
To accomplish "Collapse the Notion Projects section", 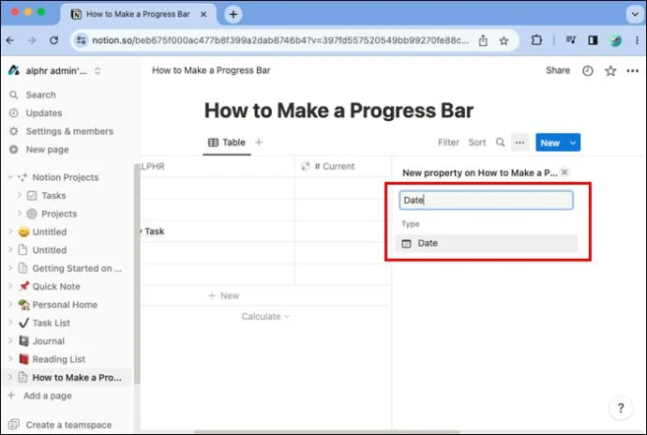I will click(10, 176).
